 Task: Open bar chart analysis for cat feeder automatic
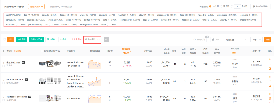pyautogui.click(x=270, y=94)
